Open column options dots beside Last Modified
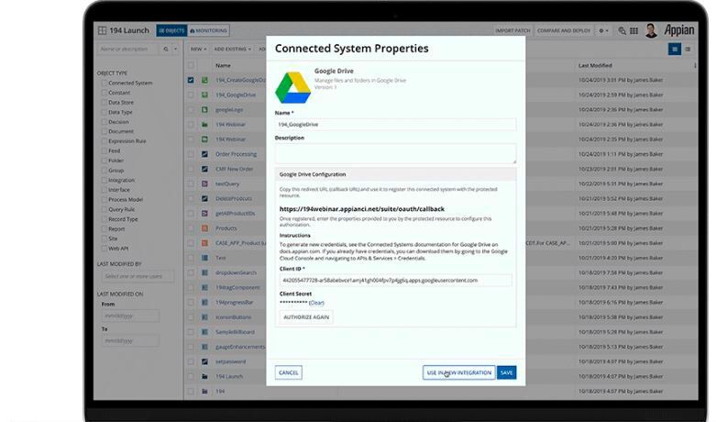Image resolution: width=716 pixels, height=422 pixels. (695, 65)
